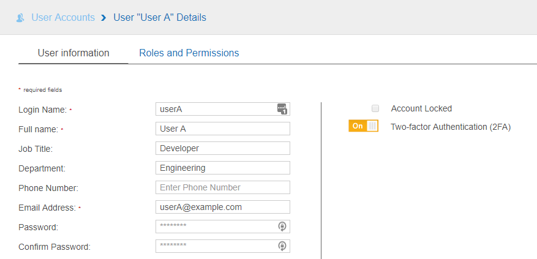This screenshot has width=537, height=259.
Task: Edit the Job Title field containing Developer
Action: pyautogui.click(x=223, y=148)
